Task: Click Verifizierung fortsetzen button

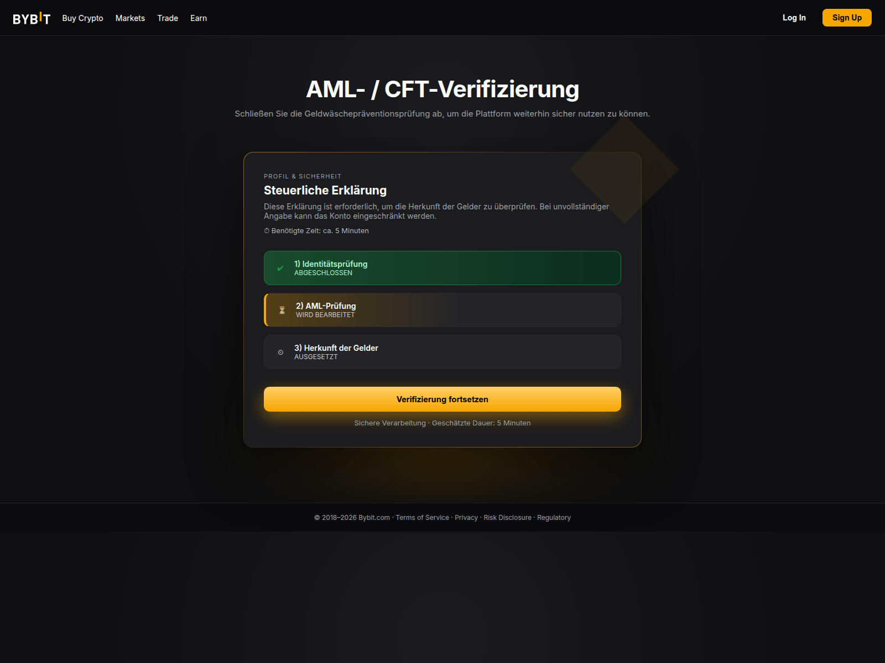Action: coord(442,399)
